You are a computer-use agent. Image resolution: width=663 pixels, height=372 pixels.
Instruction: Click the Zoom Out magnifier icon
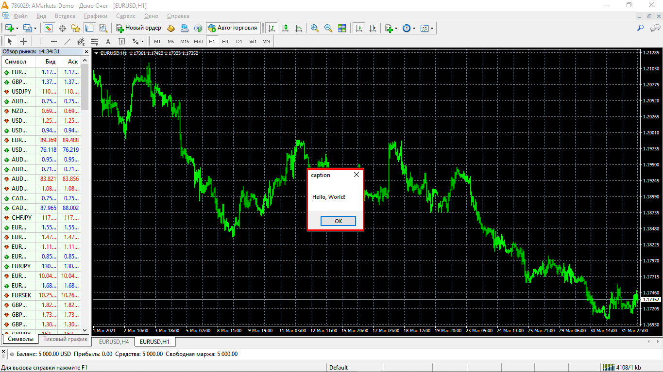(328, 28)
